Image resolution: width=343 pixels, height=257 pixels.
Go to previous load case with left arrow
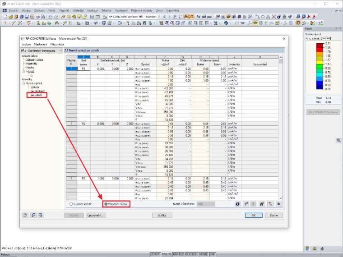(x=164, y=17)
